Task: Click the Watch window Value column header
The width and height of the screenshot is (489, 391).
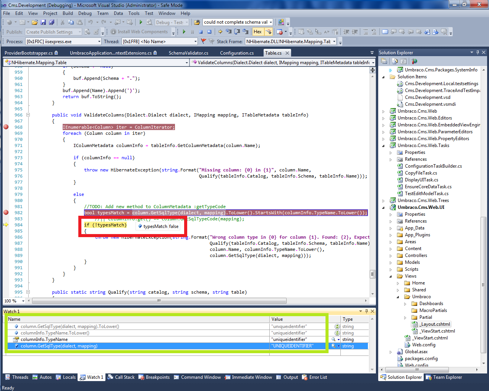Action: 299,319
